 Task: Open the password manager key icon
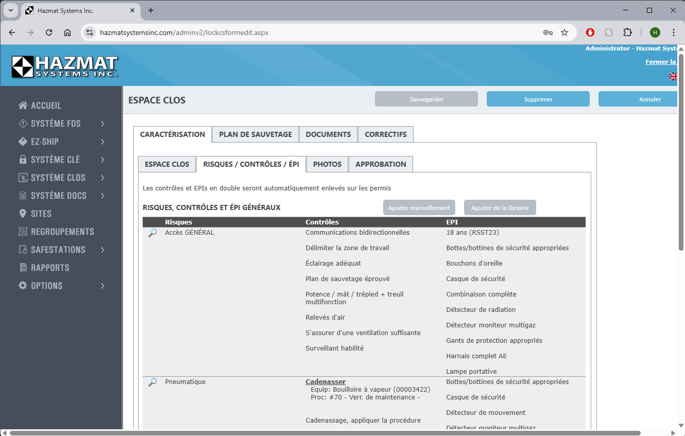tap(547, 32)
